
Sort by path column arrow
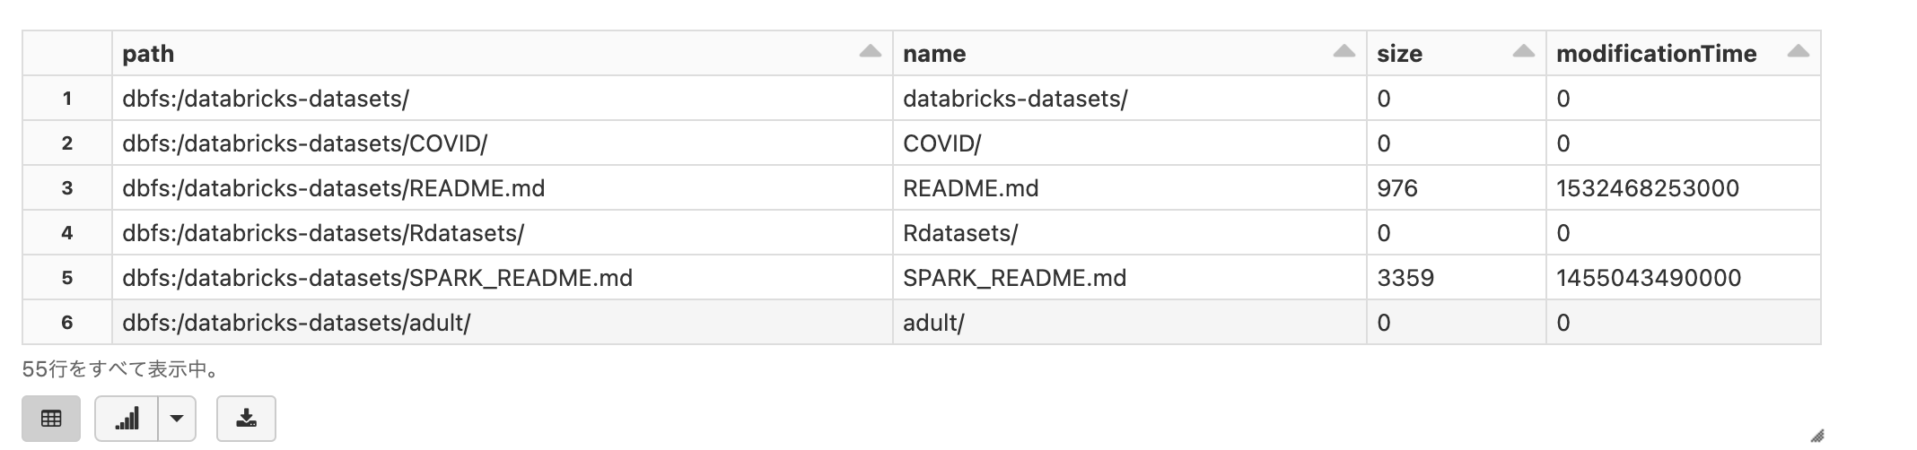pos(870,52)
